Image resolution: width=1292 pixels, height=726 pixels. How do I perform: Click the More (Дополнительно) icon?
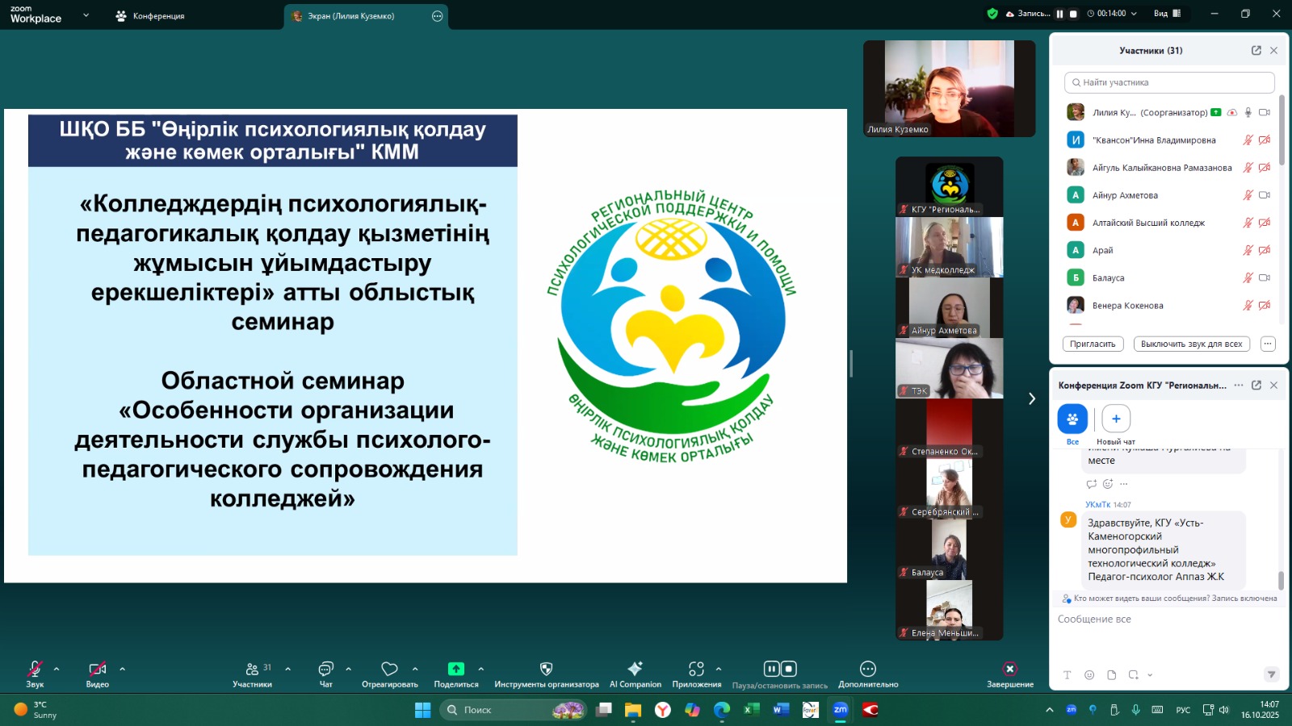tap(868, 670)
